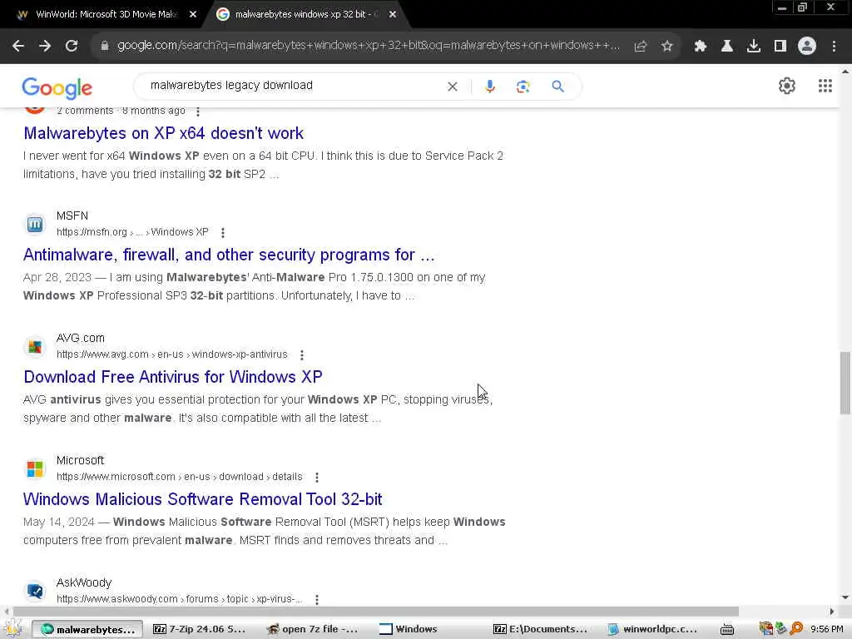This screenshot has width=852, height=639.
Task: Click the avg.com windows-xp-antivirus URL
Action: click(x=171, y=354)
